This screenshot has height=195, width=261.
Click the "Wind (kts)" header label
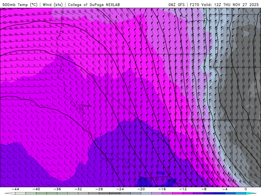(53, 5)
